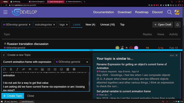Sort topics by Activity column
Viewport: 184px width, 103px height.
coord(173,34)
